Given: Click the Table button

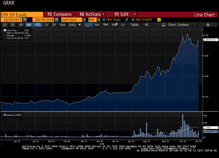Looking at the screenshot, I should point(134,25).
